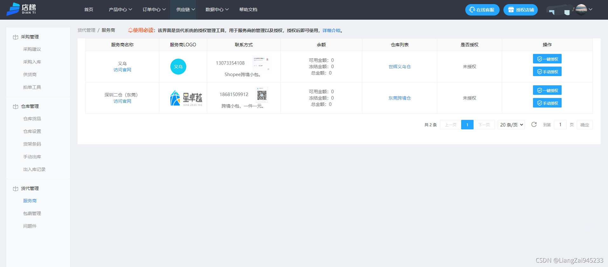
Task: Open the 义乌 round logo image
Action: pos(178,67)
